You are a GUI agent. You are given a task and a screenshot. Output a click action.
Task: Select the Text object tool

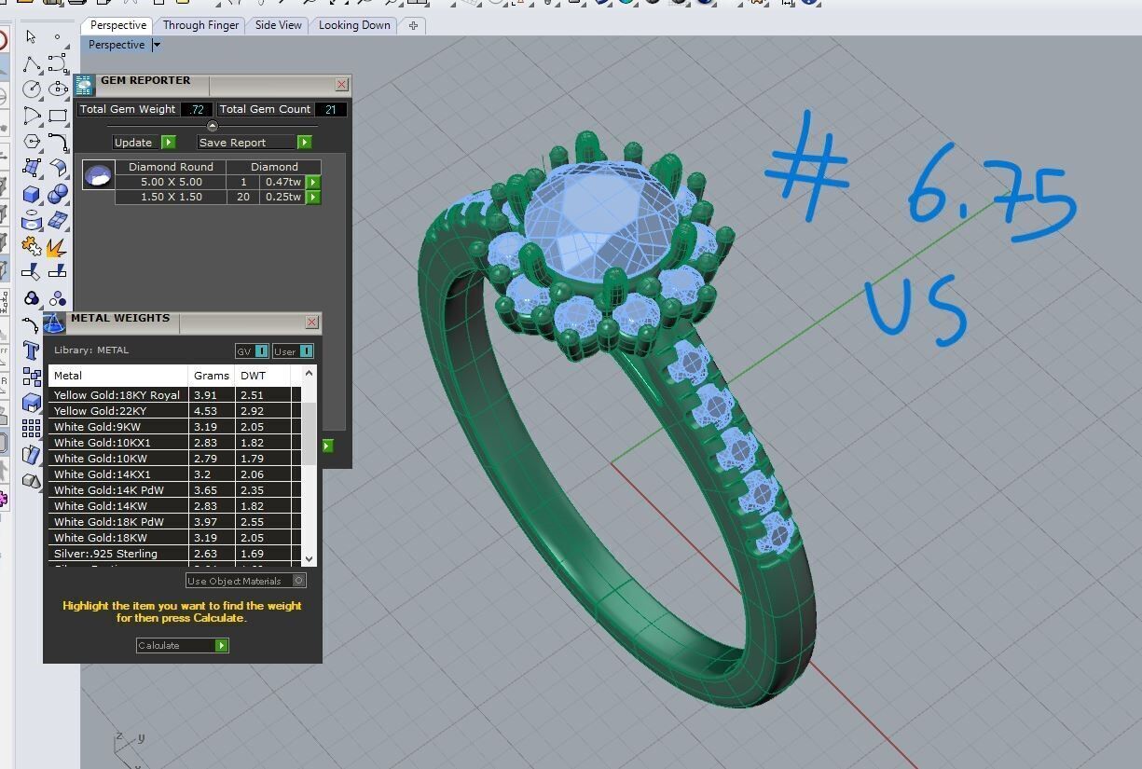[32, 351]
